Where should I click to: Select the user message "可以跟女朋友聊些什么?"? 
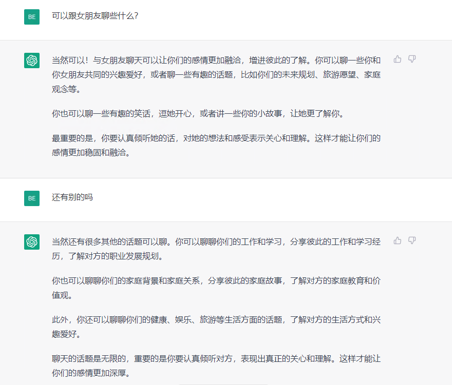coord(95,16)
